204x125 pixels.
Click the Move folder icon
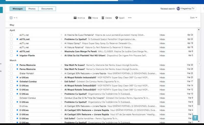(90, 18)
